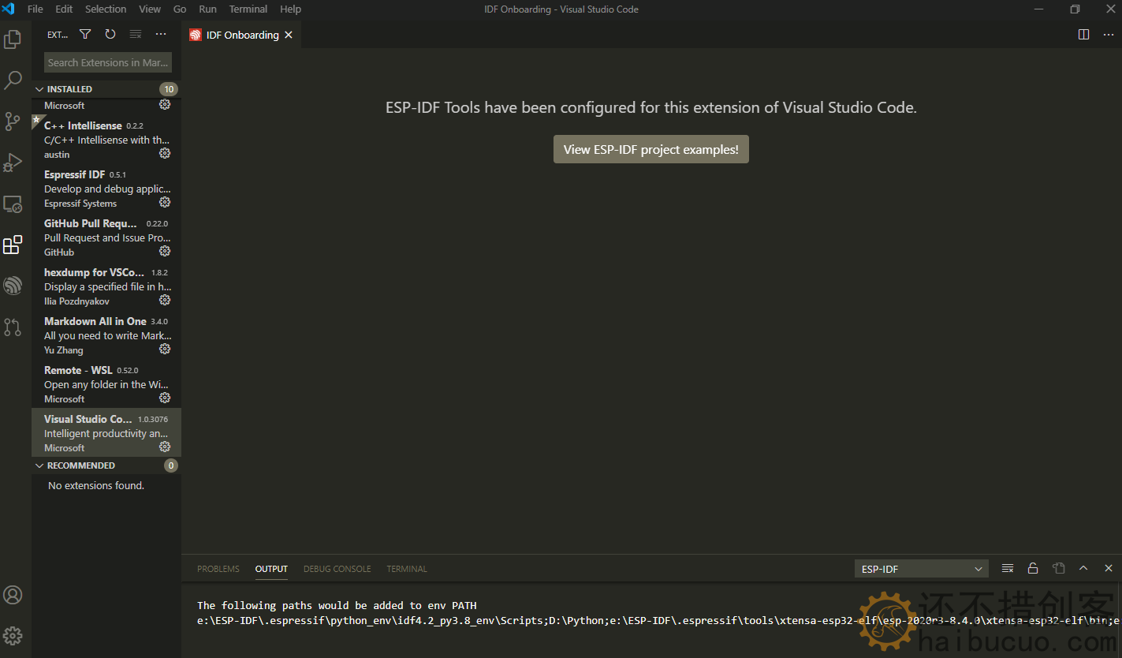This screenshot has width=1122, height=658.
Task: Split the editor to the right
Action: pos(1083,35)
